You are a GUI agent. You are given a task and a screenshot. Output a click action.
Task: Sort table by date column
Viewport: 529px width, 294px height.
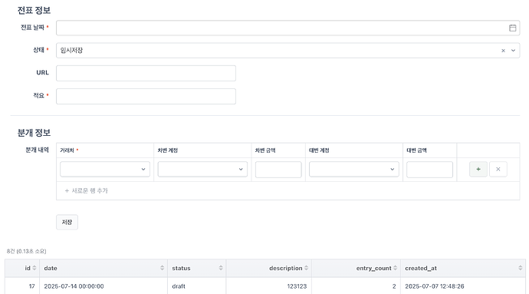click(x=162, y=268)
